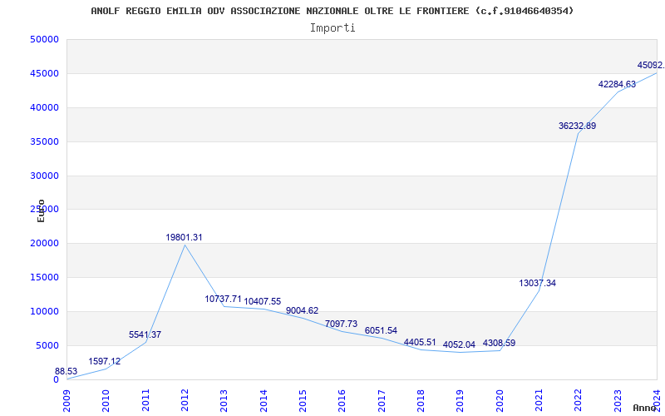The width and height of the screenshot is (665, 416).
Task: Click the final value label starting 45092
Action: click(x=651, y=66)
